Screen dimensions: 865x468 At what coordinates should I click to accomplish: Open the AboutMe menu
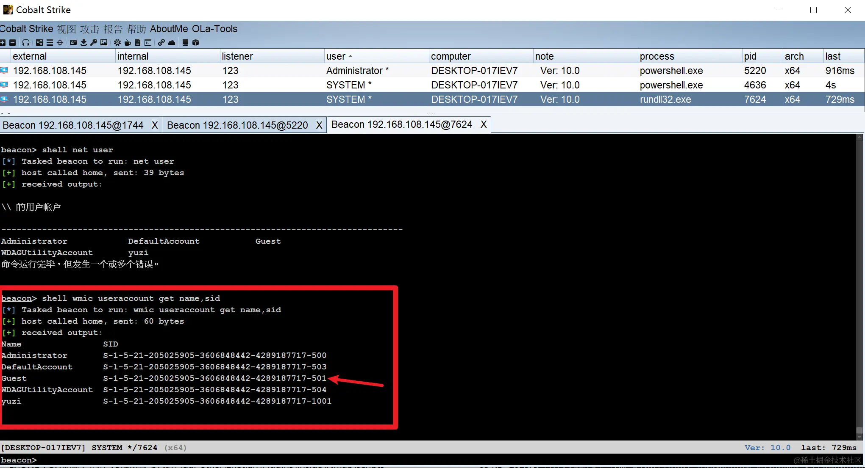click(x=169, y=29)
